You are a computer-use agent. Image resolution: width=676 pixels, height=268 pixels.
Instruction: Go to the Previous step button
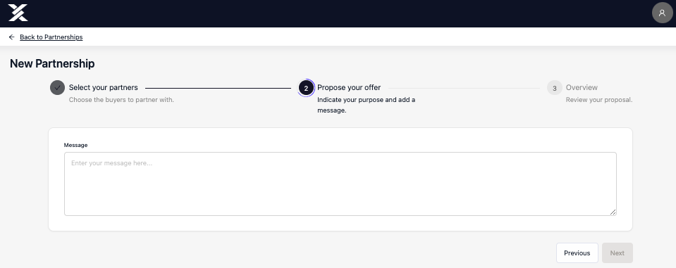pos(577,253)
